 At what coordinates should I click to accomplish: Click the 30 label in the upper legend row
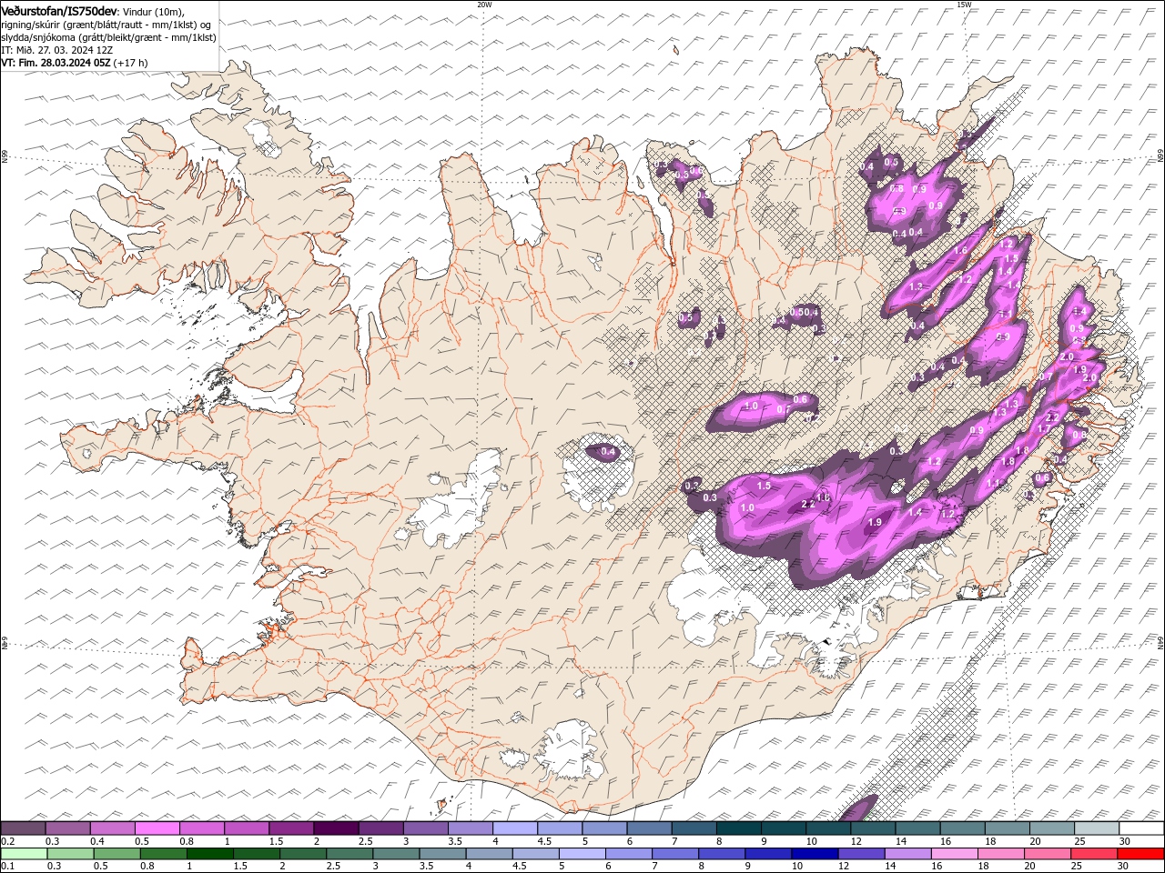pyautogui.click(x=1125, y=841)
